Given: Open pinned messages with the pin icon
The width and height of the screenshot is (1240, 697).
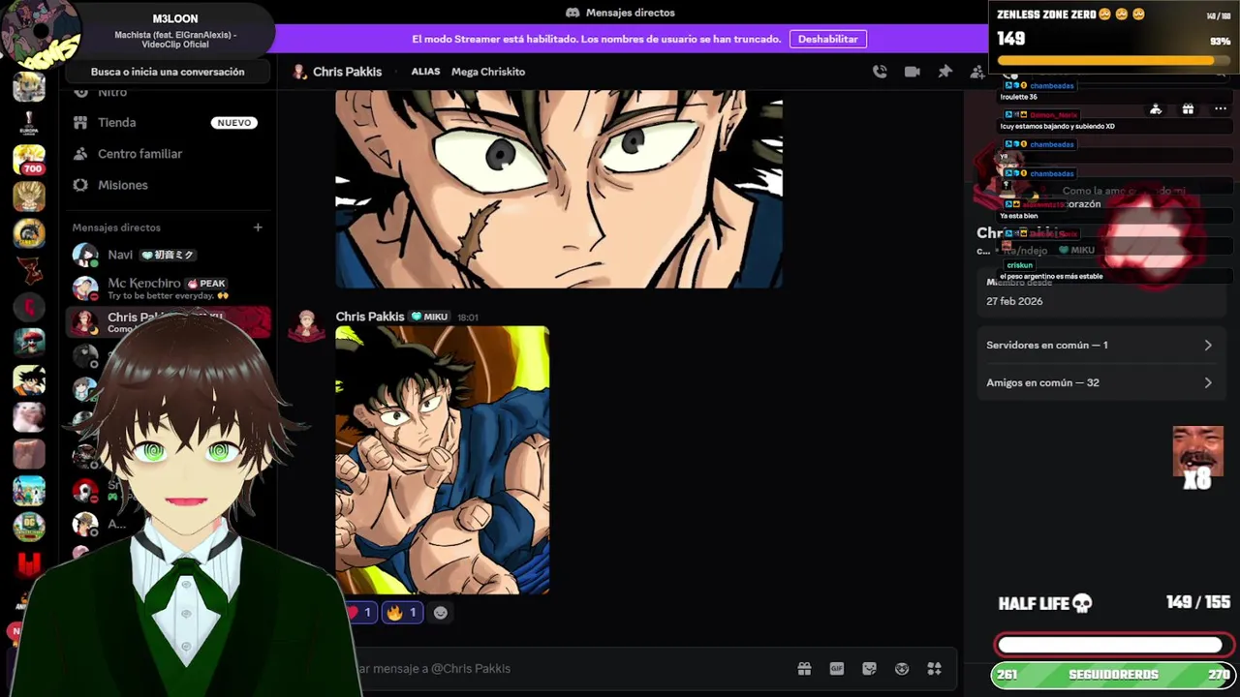Looking at the screenshot, I should click(945, 72).
